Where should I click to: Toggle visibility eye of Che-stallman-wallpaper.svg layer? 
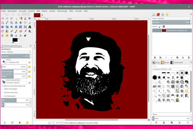[154, 30]
